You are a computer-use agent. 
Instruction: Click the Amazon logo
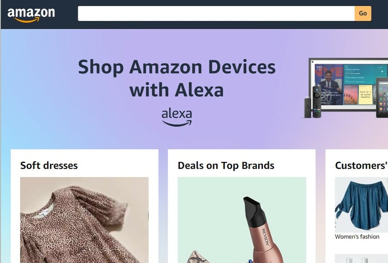[31, 14]
